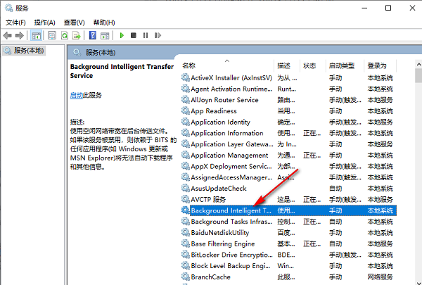Open the 文件(F) menu
Screen dimensions: 422x285
click(x=15, y=23)
